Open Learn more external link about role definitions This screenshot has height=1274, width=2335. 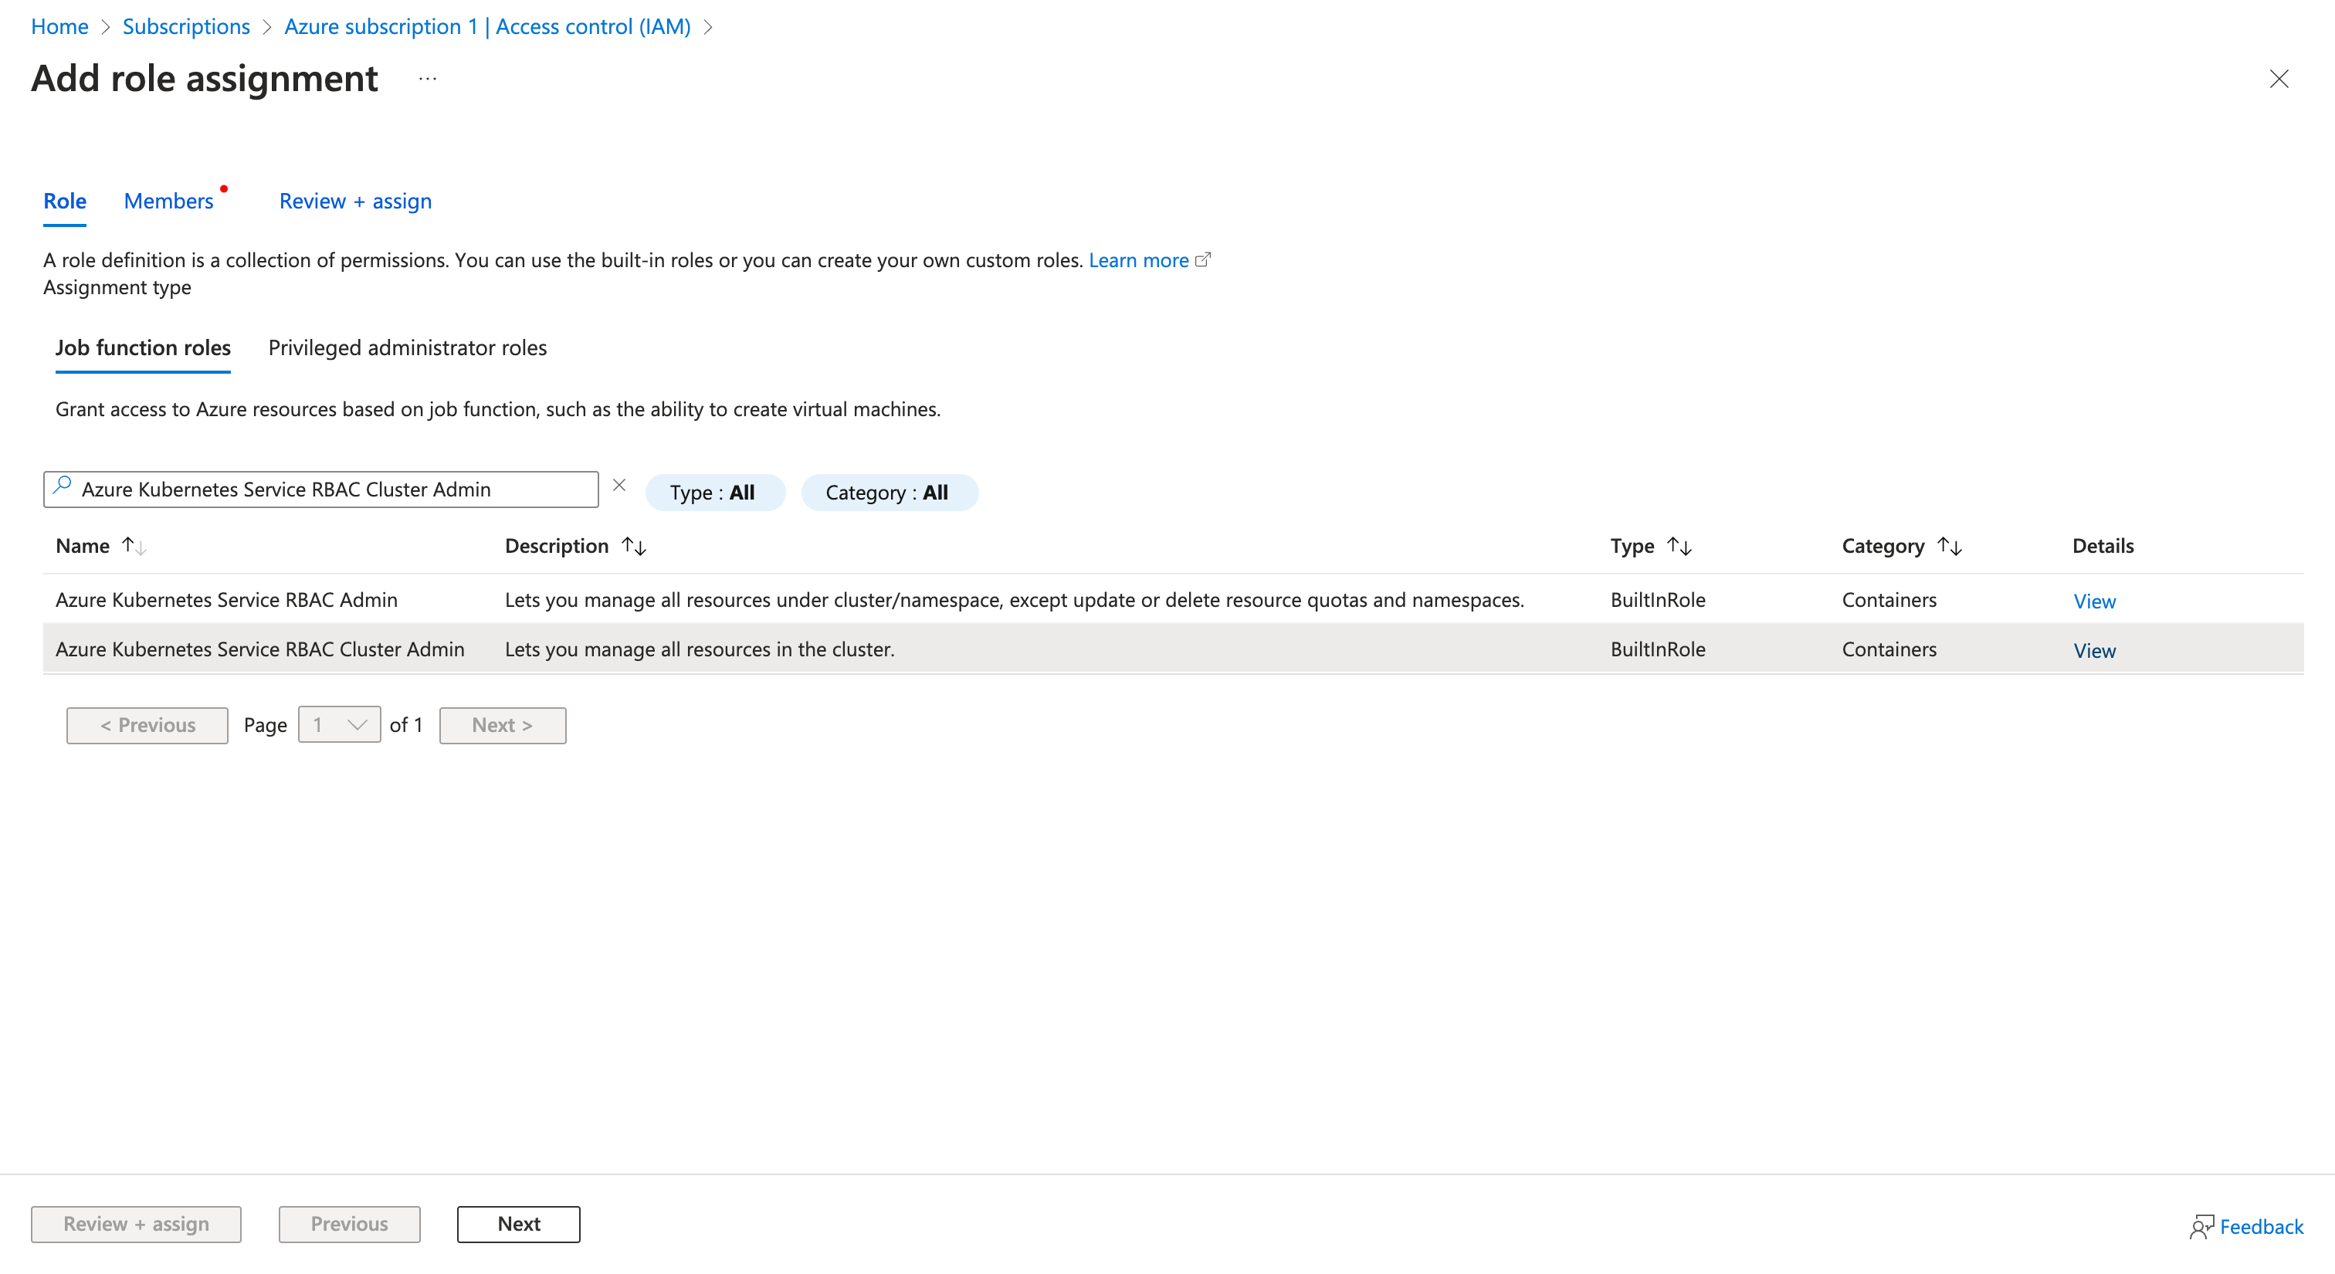pos(1138,260)
